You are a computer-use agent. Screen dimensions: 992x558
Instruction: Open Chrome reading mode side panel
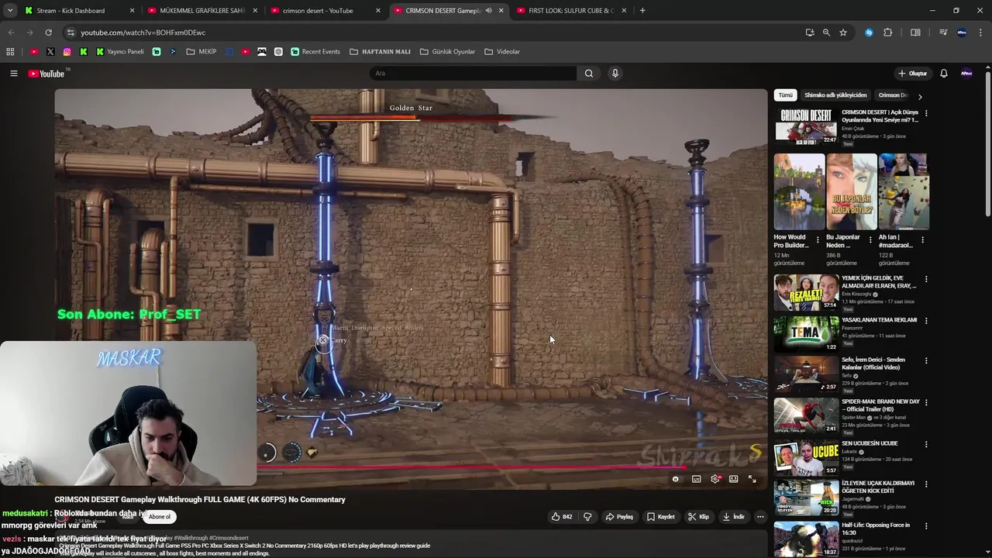click(x=915, y=33)
